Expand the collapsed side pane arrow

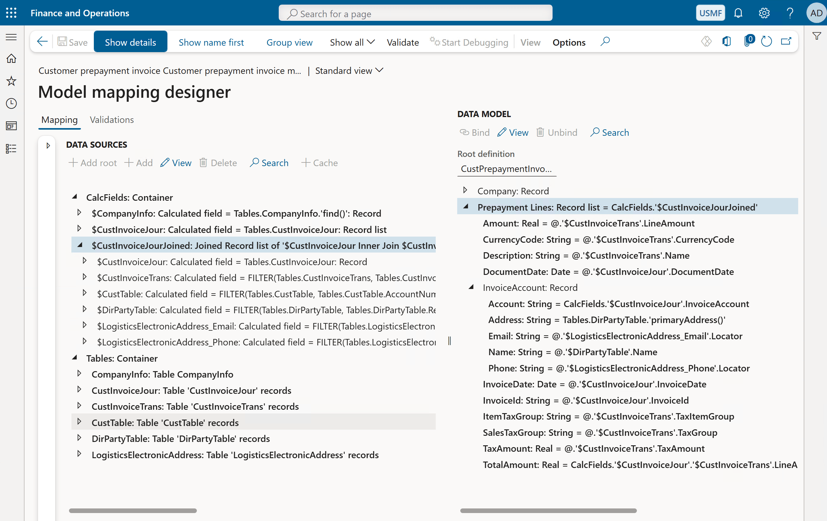tap(48, 146)
